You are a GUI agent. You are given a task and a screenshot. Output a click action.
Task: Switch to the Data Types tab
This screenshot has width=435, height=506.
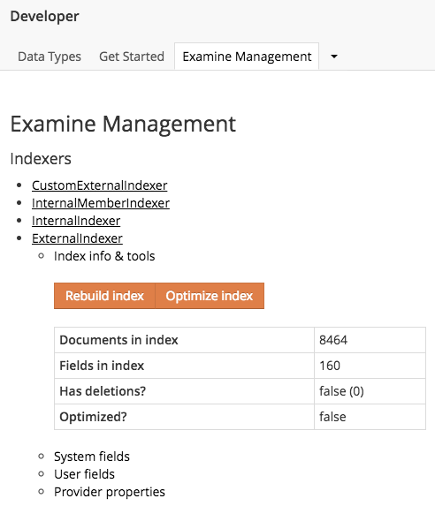click(x=50, y=57)
